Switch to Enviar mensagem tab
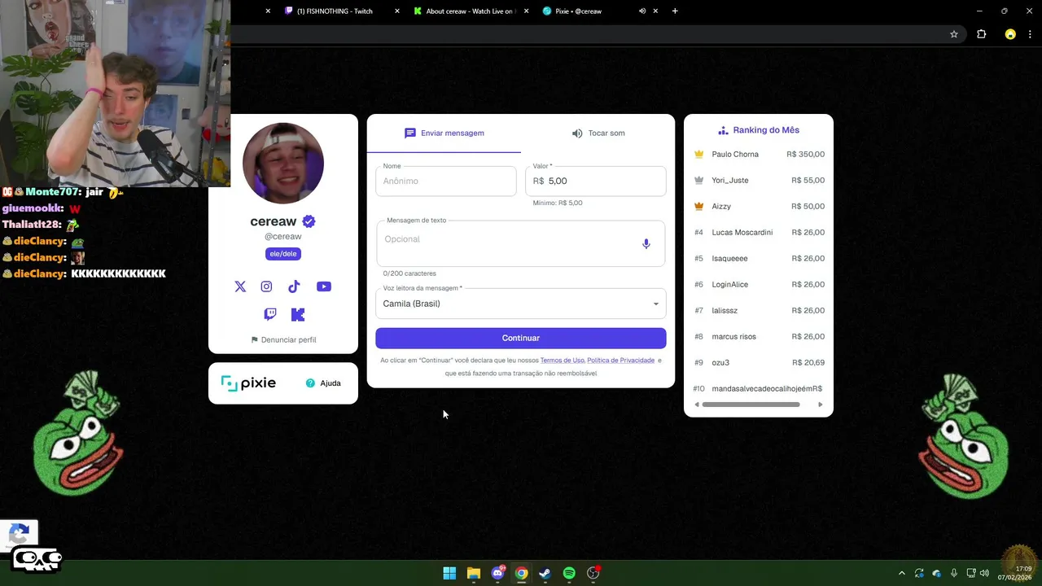 coord(444,133)
